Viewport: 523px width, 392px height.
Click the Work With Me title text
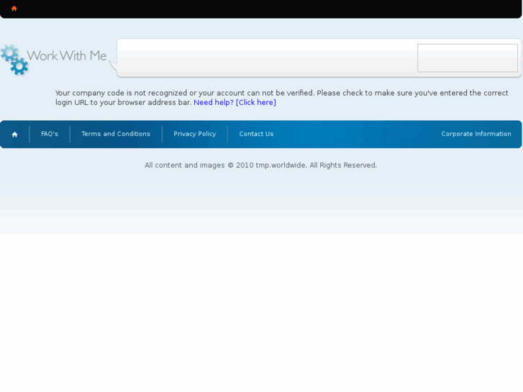67,55
